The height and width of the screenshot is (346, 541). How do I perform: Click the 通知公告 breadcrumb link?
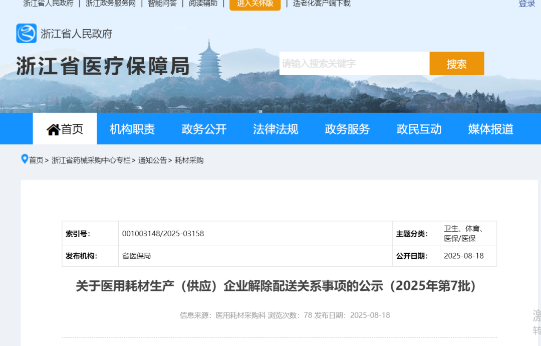[x=152, y=160]
